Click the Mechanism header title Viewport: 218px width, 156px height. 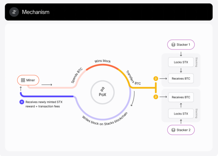(35, 12)
